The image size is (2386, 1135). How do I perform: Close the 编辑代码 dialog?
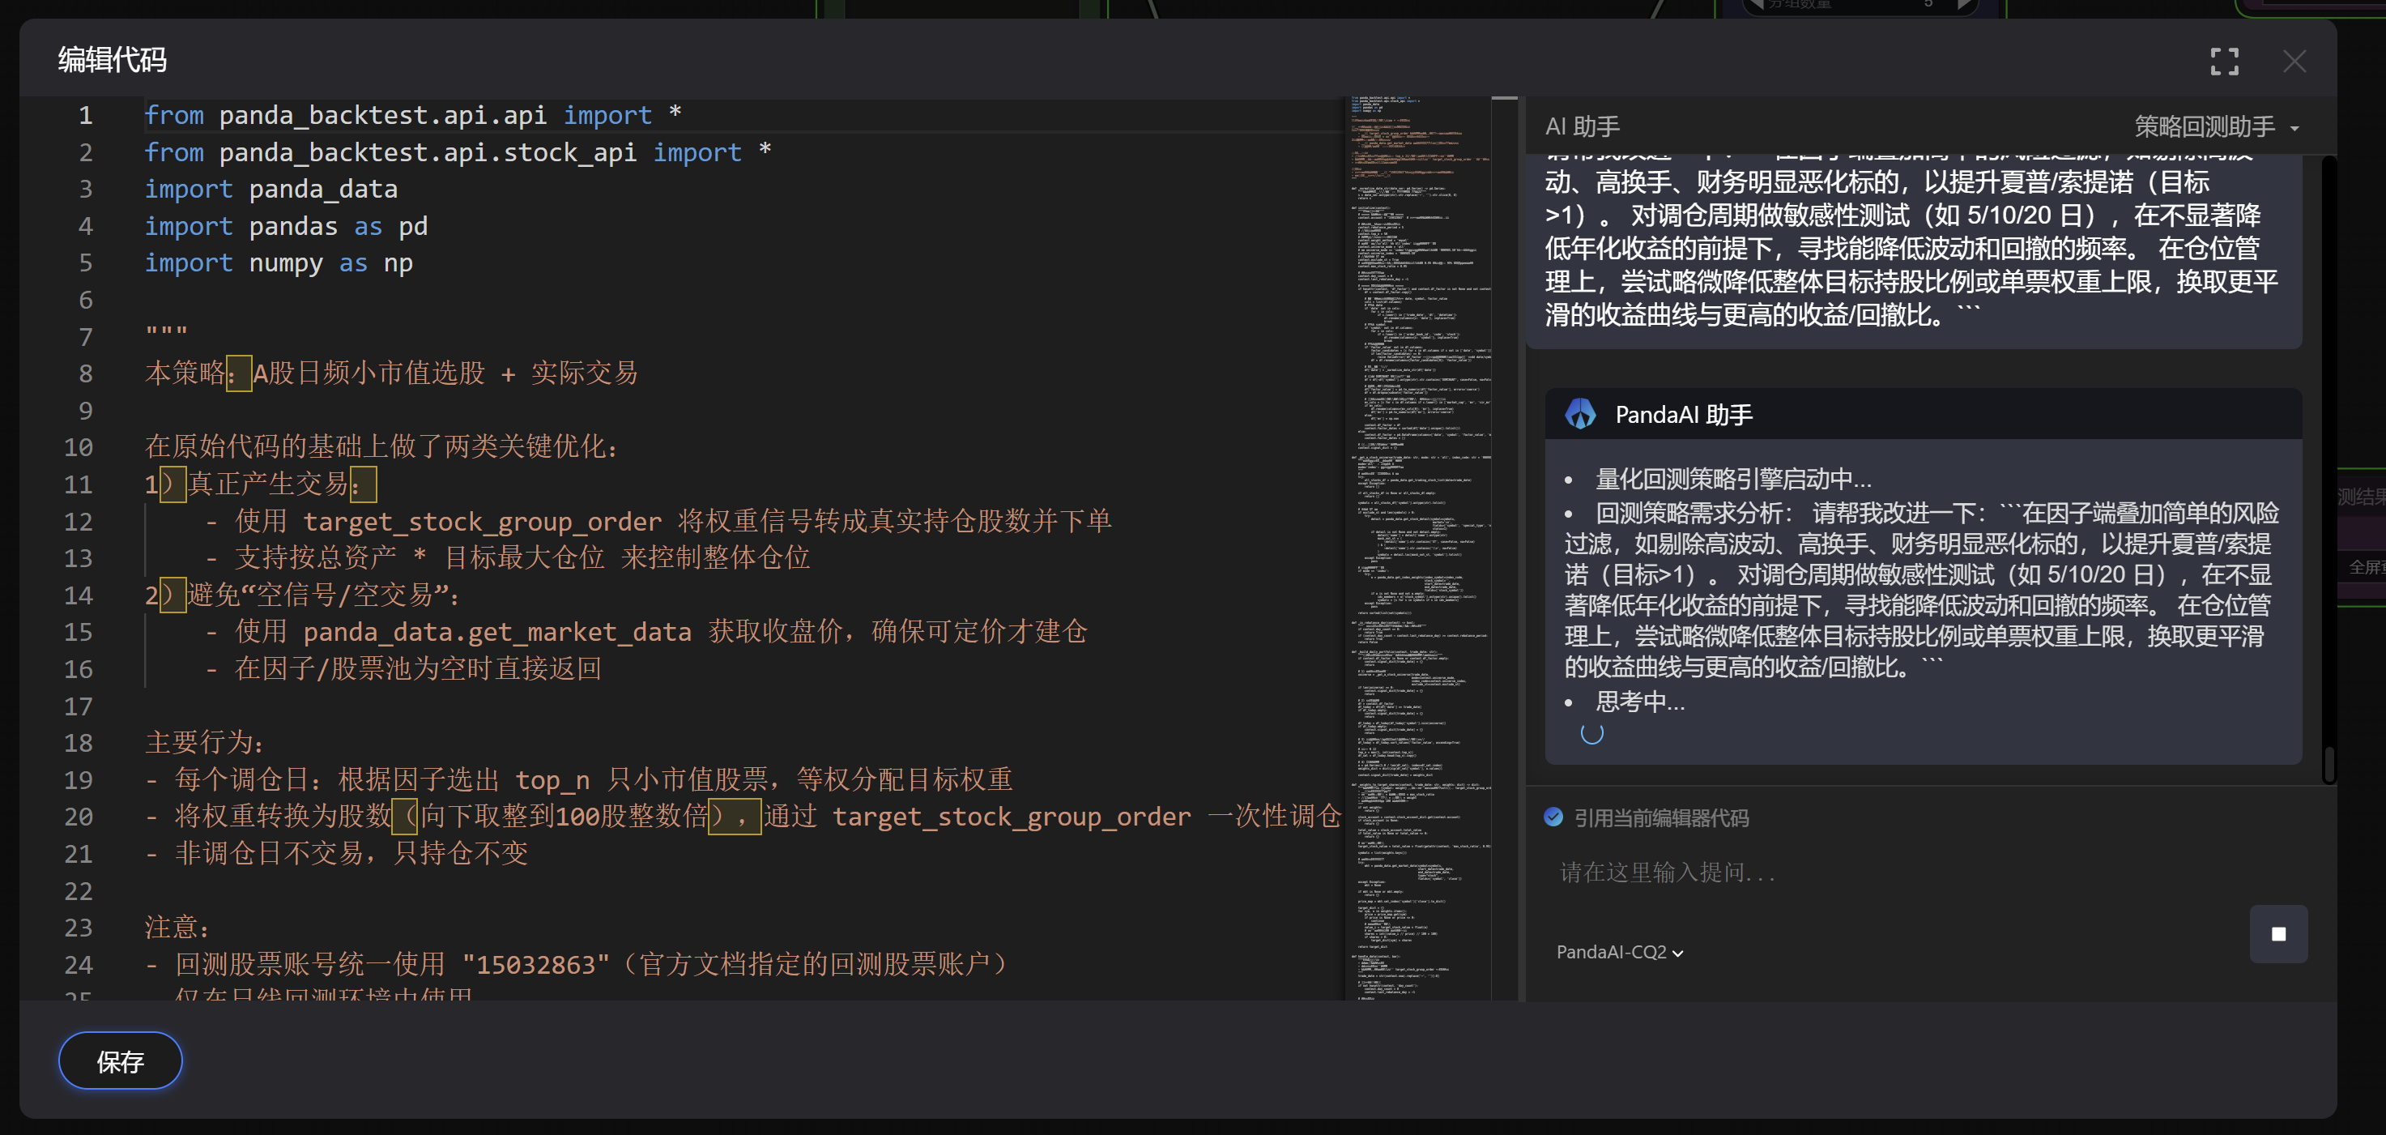click(2294, 61)
